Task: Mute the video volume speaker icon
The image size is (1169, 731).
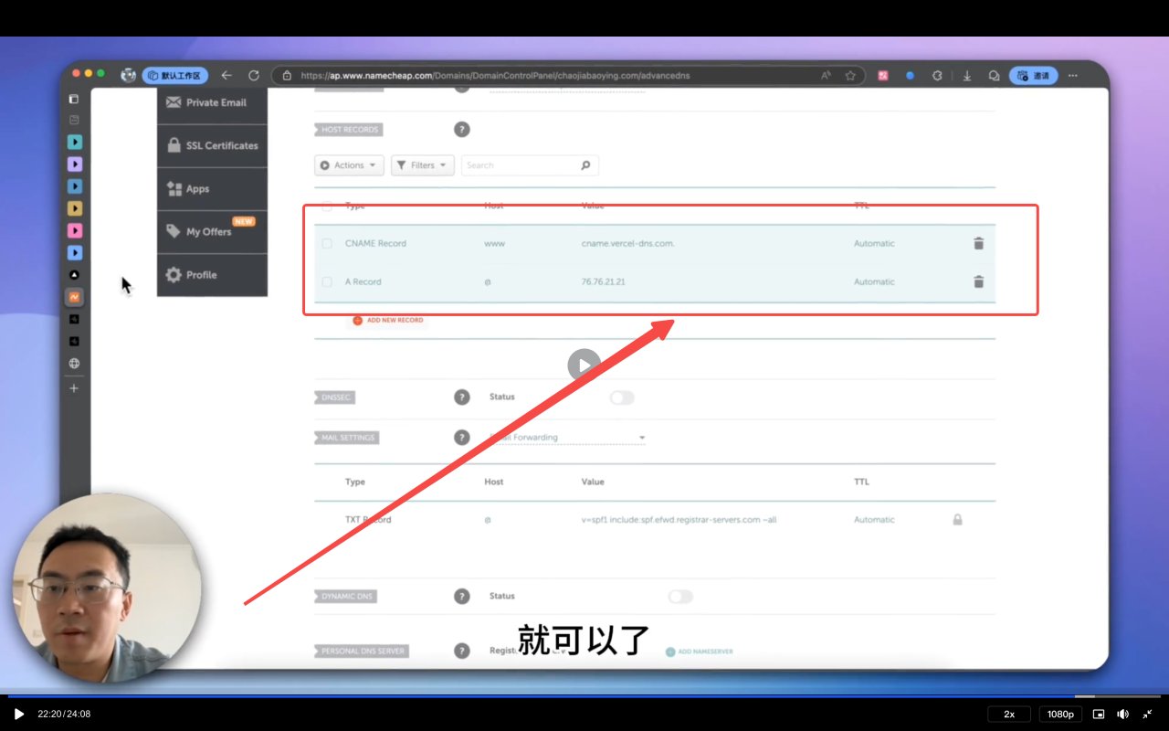Action: pyautogui.click(x=1122, y=714)
